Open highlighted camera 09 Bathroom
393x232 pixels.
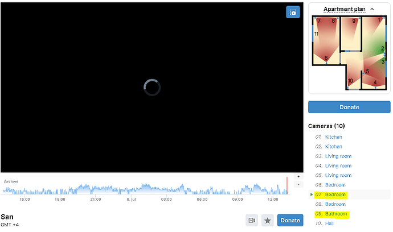[336, 214]
